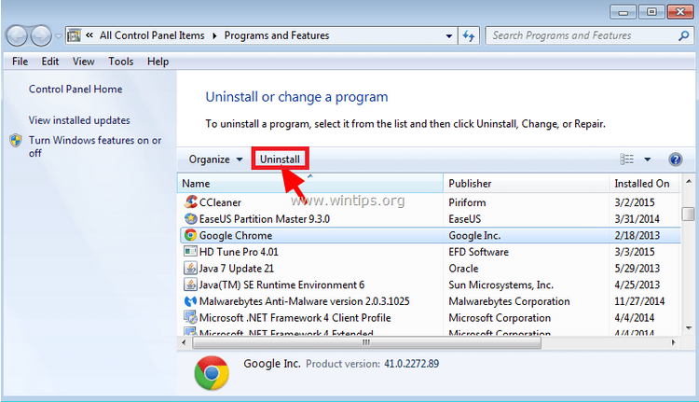
Task: Click the Back navigation arrow button
Action: click(17, 36)
